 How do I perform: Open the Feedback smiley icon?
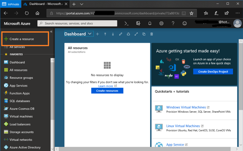pos(185,23)
